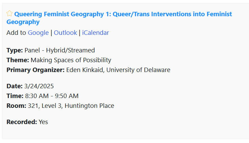
Task: Click the "Yes" recorded value
Action: tap(43, 122)
